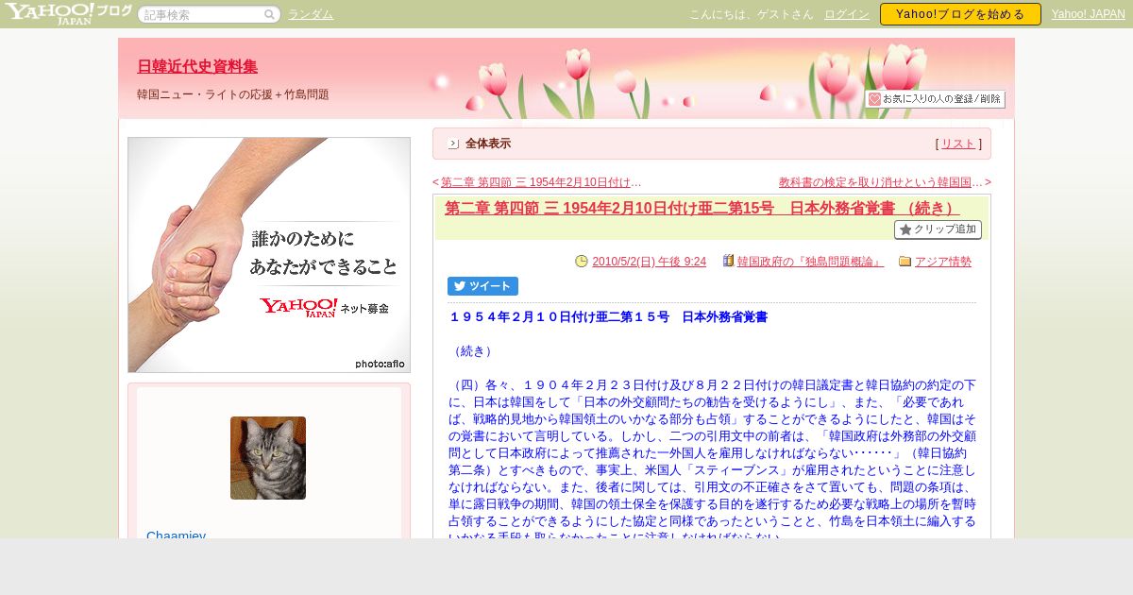Click the こんにちは、ゲストさん greeting text

click(x=752, y=14)
